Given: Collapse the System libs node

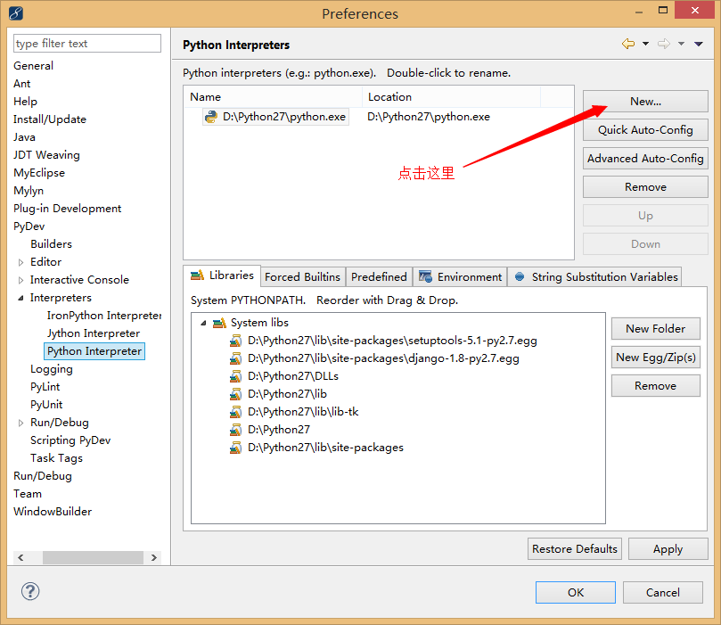Looking at the screenshot, I should tap(203, 323).
